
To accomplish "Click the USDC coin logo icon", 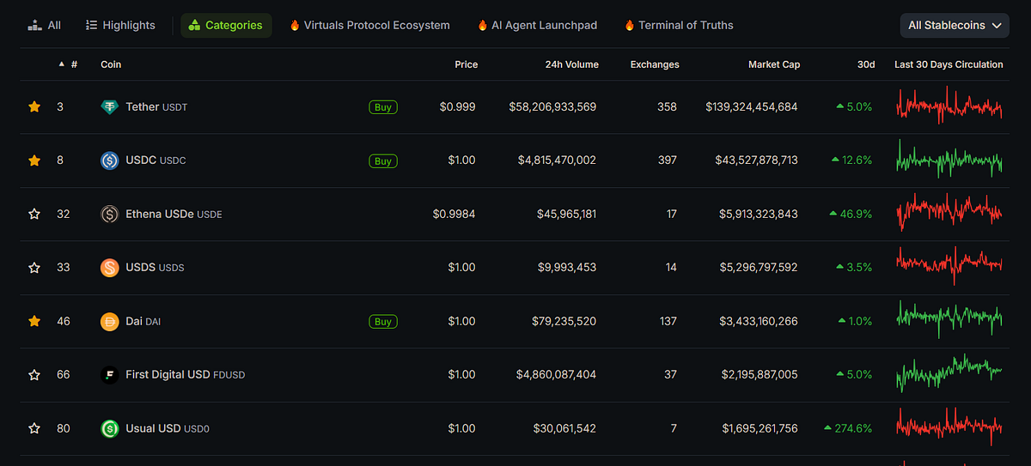I will [109, 160].
